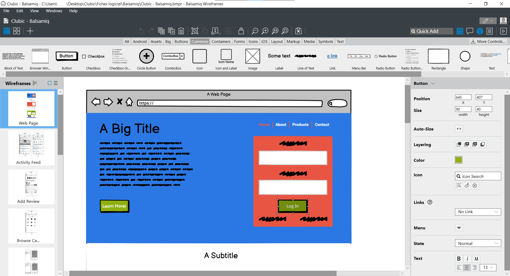This screenshot has width=510, height=276.
Task: Click the Icon Search field
Action: (x=478, y=176)
